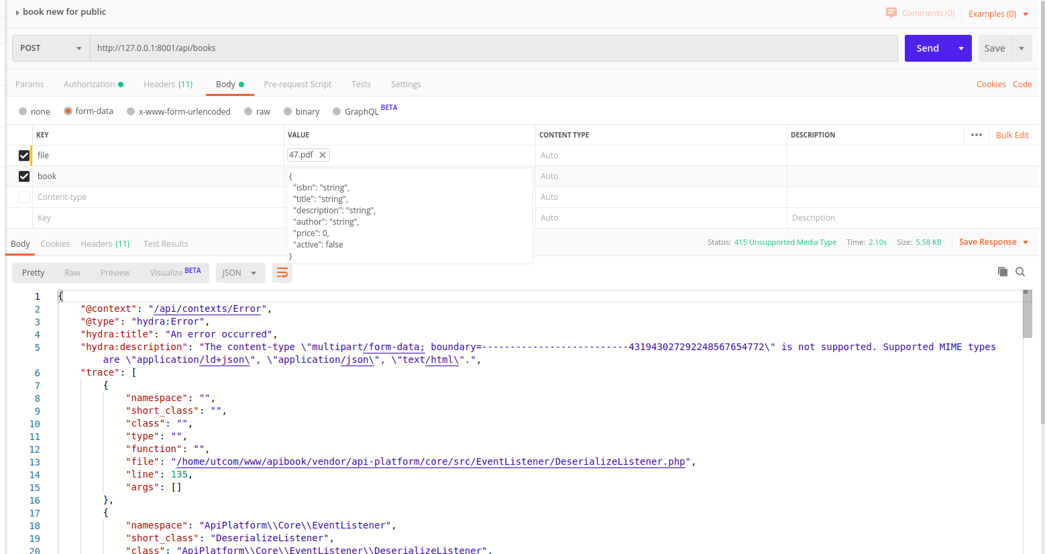Image resolution: width=1047 pixels, height=554 pixels.
Task: Pick the 'binary' body option
Action: tap(288, 111)
